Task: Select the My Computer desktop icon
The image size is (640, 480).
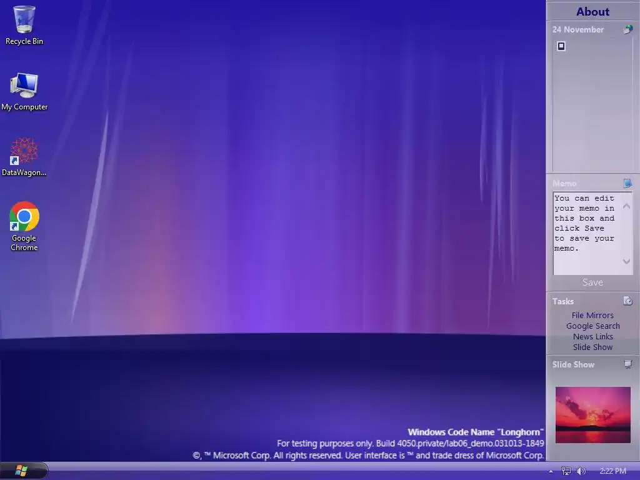Action: click(24, 91)
